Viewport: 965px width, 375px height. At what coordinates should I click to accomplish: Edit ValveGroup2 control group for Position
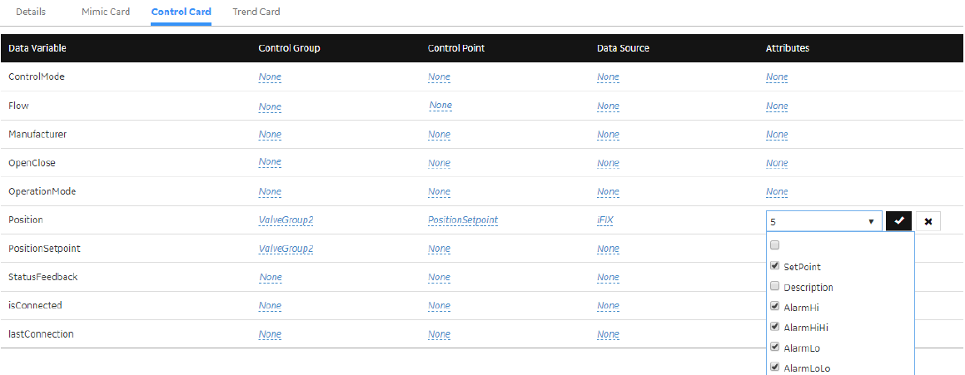tap(286, 220)
